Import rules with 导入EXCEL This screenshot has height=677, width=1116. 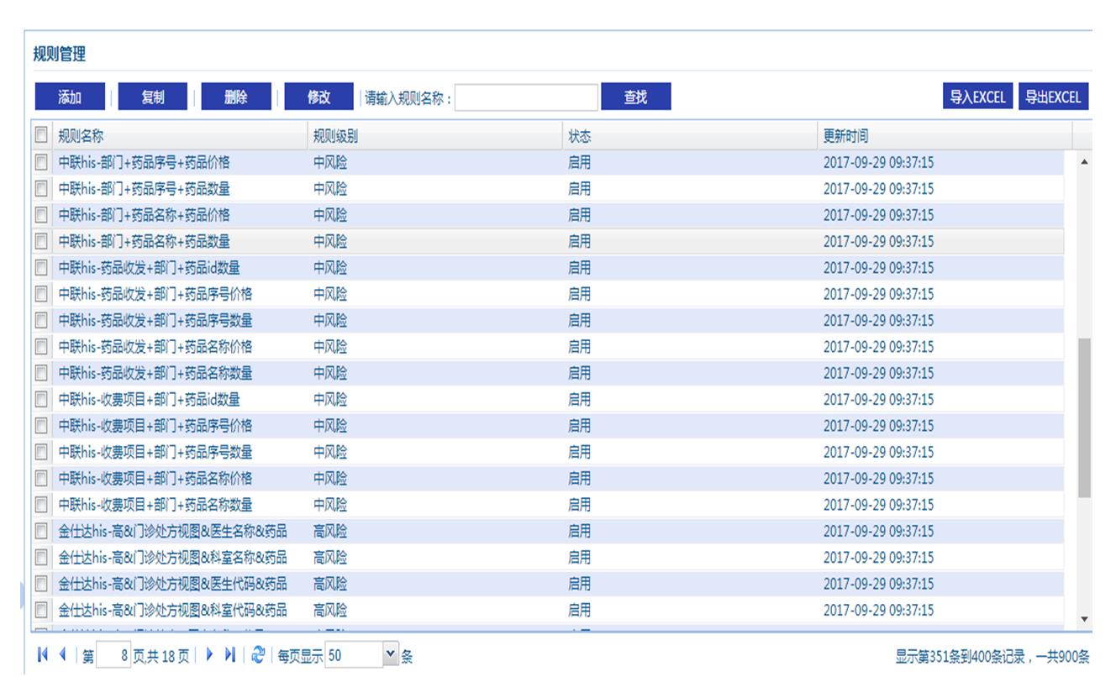point(977,97)
